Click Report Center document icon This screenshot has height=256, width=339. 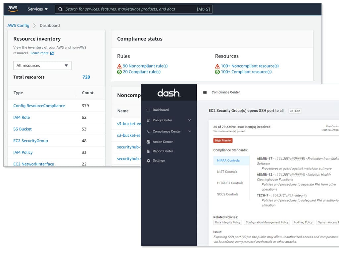pyautogui.click(x=148, y=151)
